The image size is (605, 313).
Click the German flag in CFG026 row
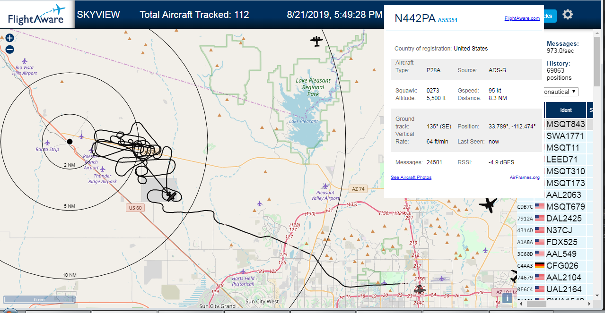pos(540,266)
